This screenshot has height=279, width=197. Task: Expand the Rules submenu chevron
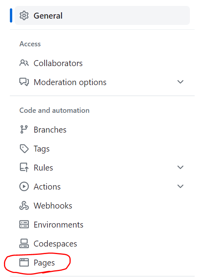[180, 167]
